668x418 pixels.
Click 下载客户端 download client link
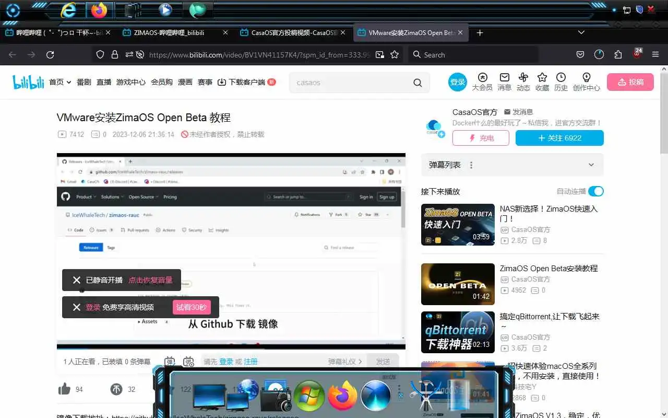pos(246,82)
